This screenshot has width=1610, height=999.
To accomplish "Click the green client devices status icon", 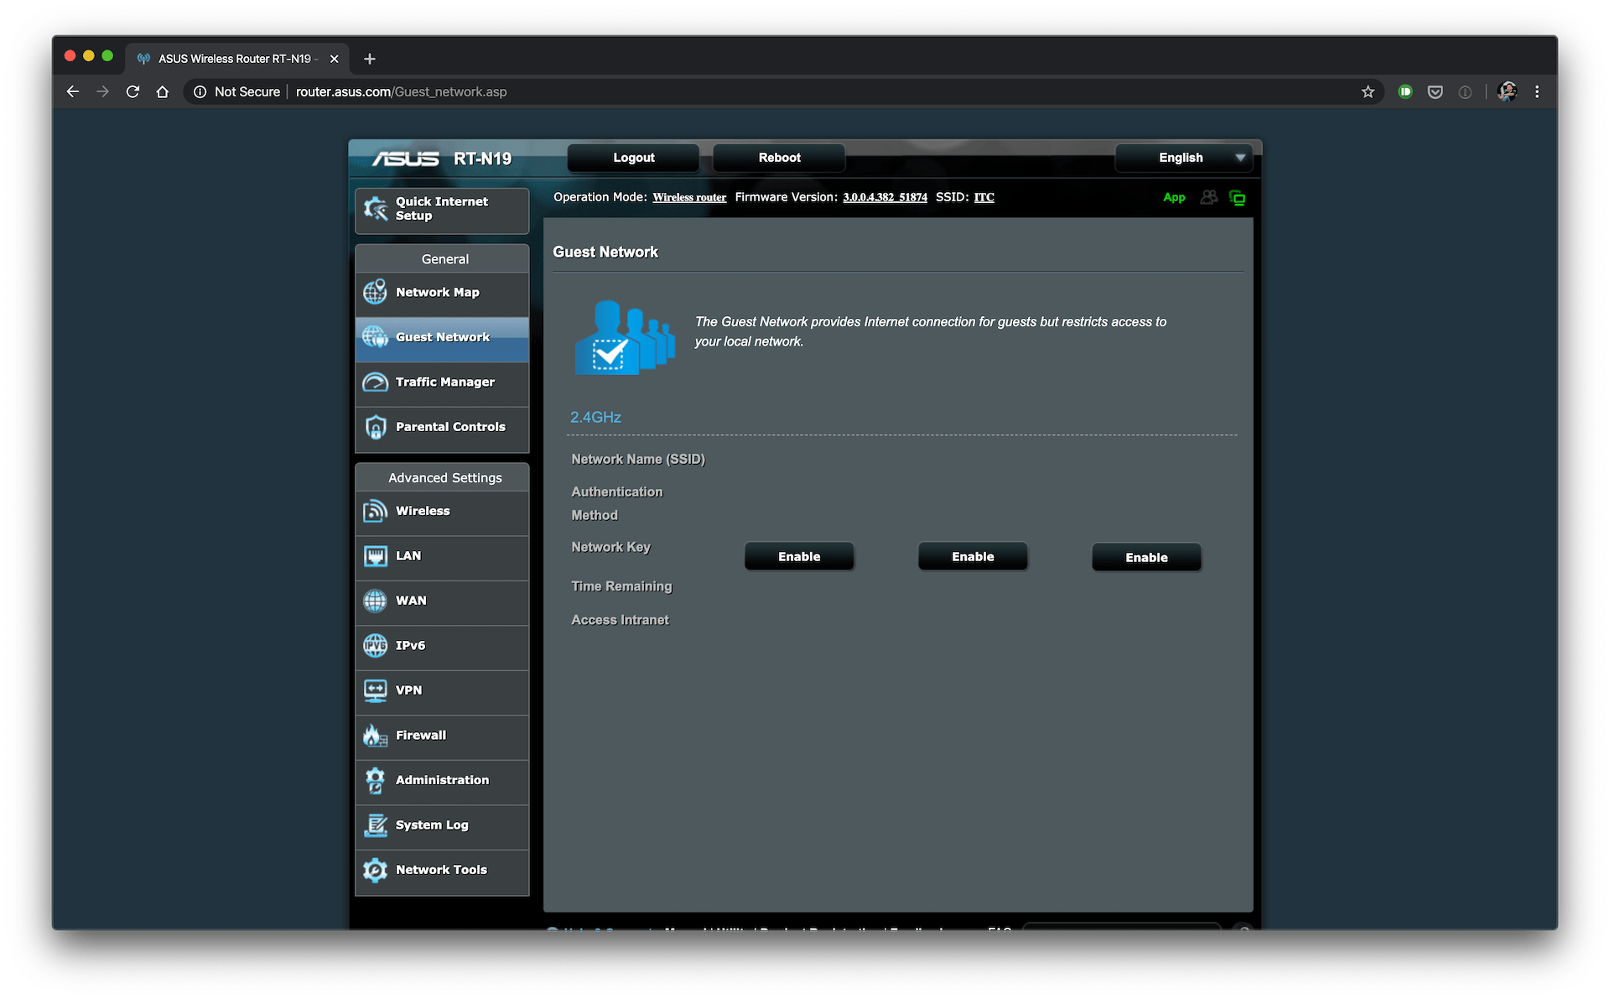I will pyautogui.click(x=1237, y=198).
